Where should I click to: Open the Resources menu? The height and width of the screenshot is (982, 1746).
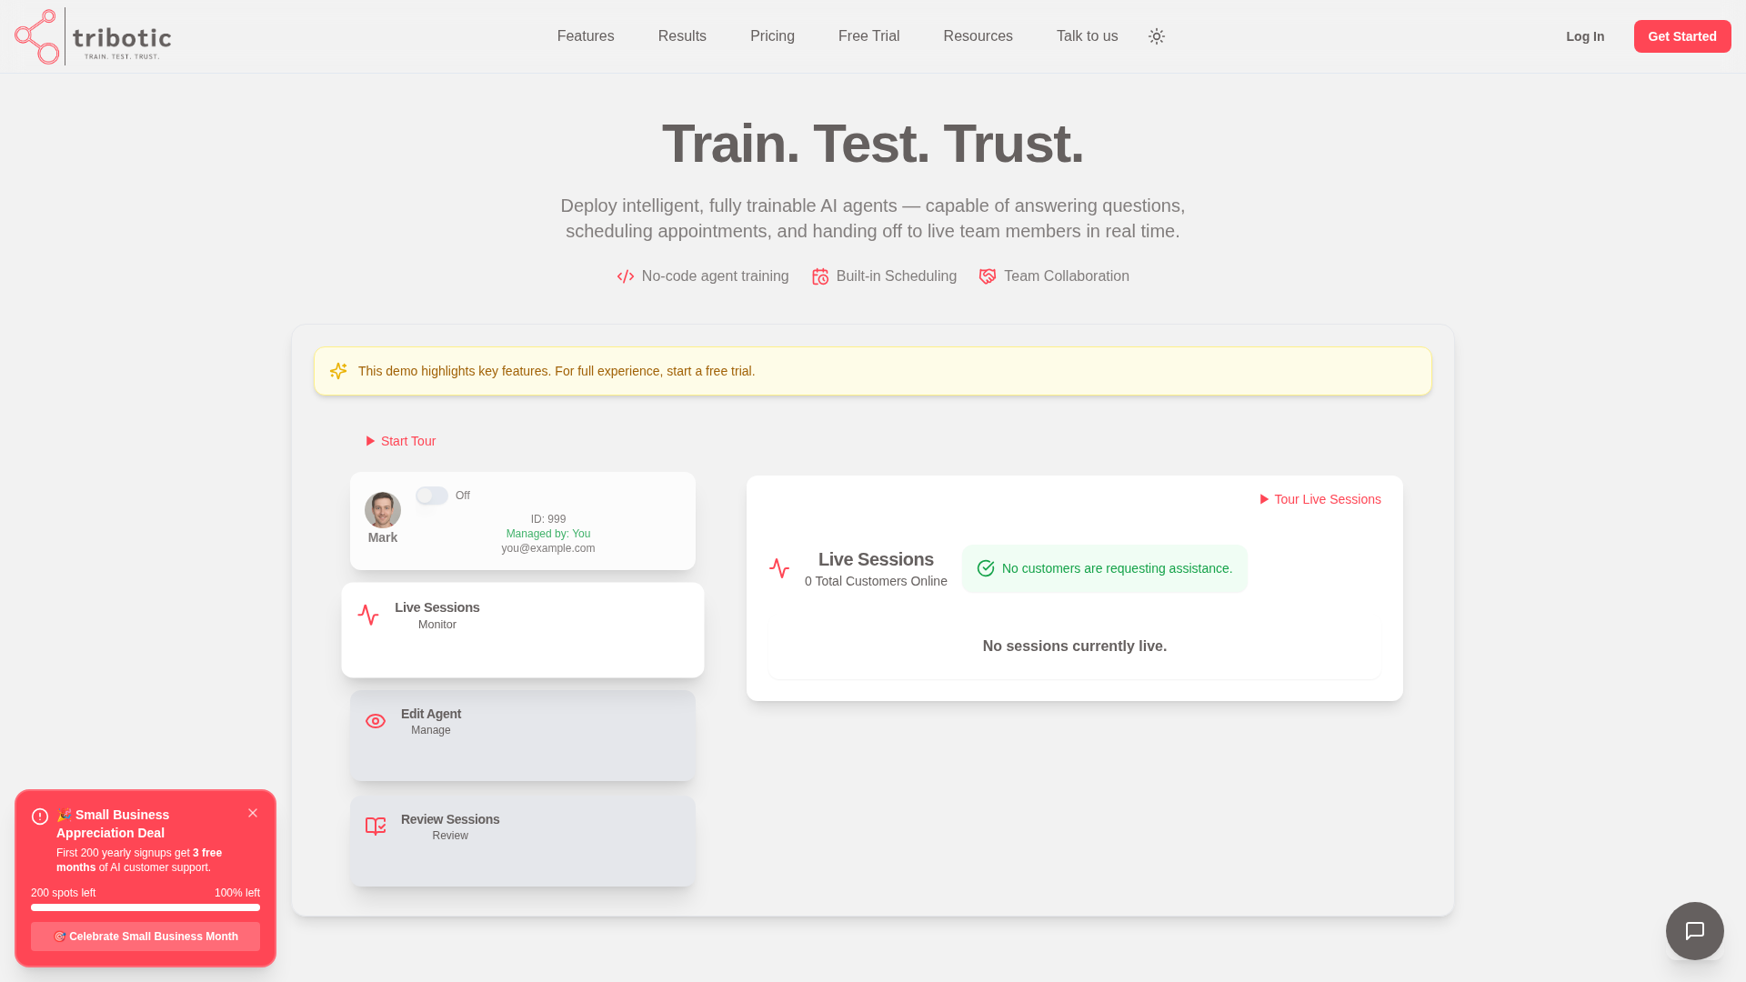click(x=978, y=36)
